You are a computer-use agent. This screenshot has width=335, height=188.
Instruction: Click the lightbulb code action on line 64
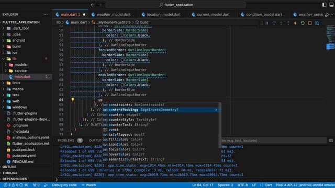73,99
